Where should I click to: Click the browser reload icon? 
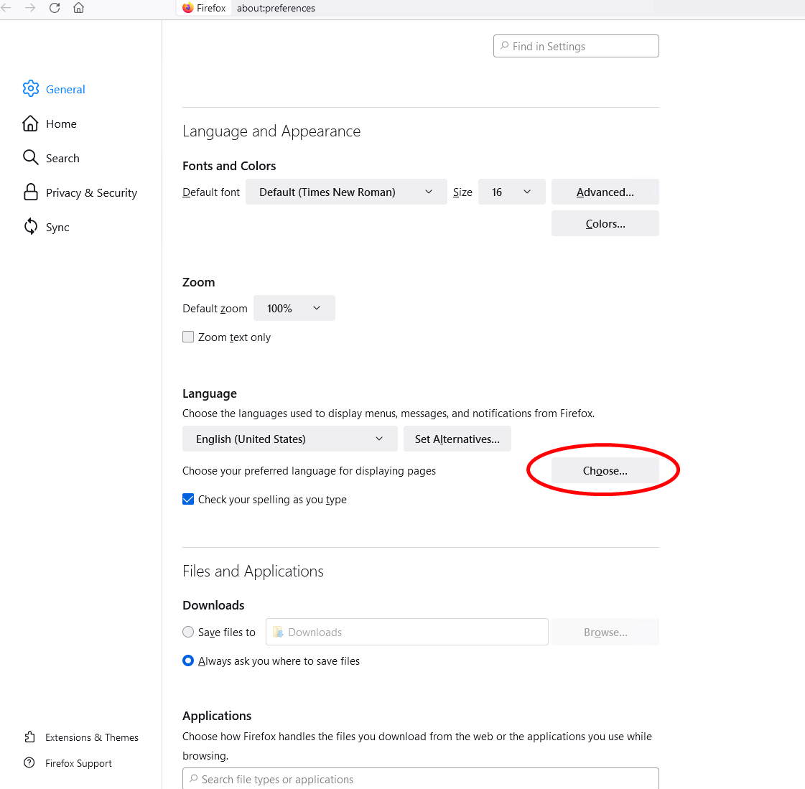click(x=55, y=8)
